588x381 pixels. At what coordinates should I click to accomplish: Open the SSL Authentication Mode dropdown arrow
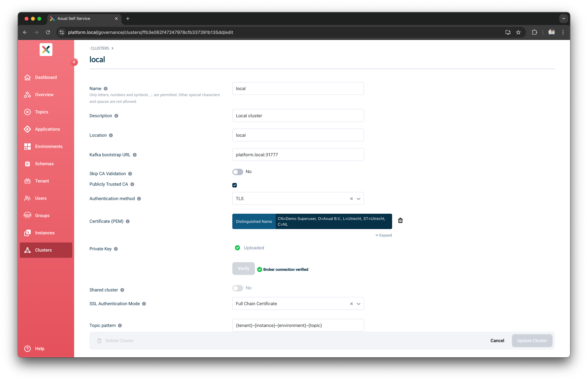tap(359, 304)
